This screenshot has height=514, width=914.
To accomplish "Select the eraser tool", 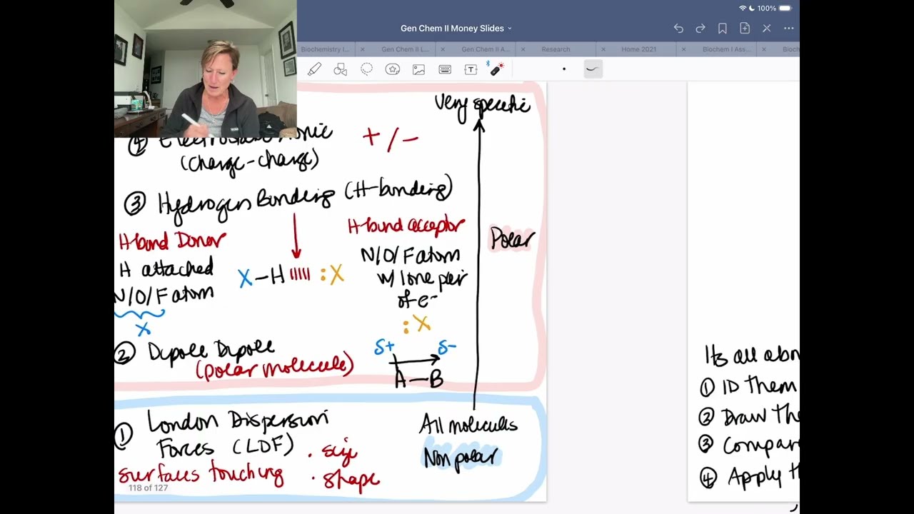I will point(314,69).
